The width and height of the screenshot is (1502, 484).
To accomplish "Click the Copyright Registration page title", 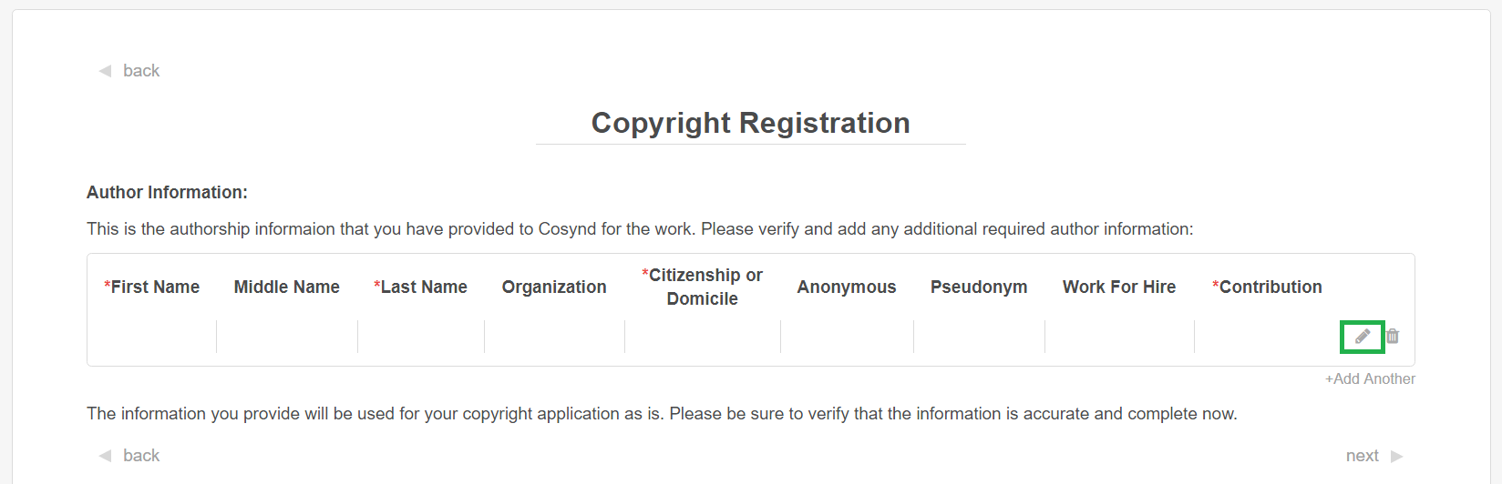I will 750,123.
